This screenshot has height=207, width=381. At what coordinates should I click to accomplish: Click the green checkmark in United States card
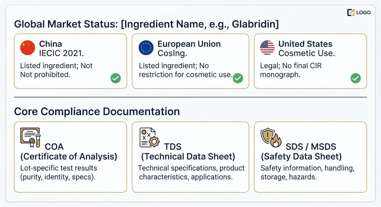[356, 78]
